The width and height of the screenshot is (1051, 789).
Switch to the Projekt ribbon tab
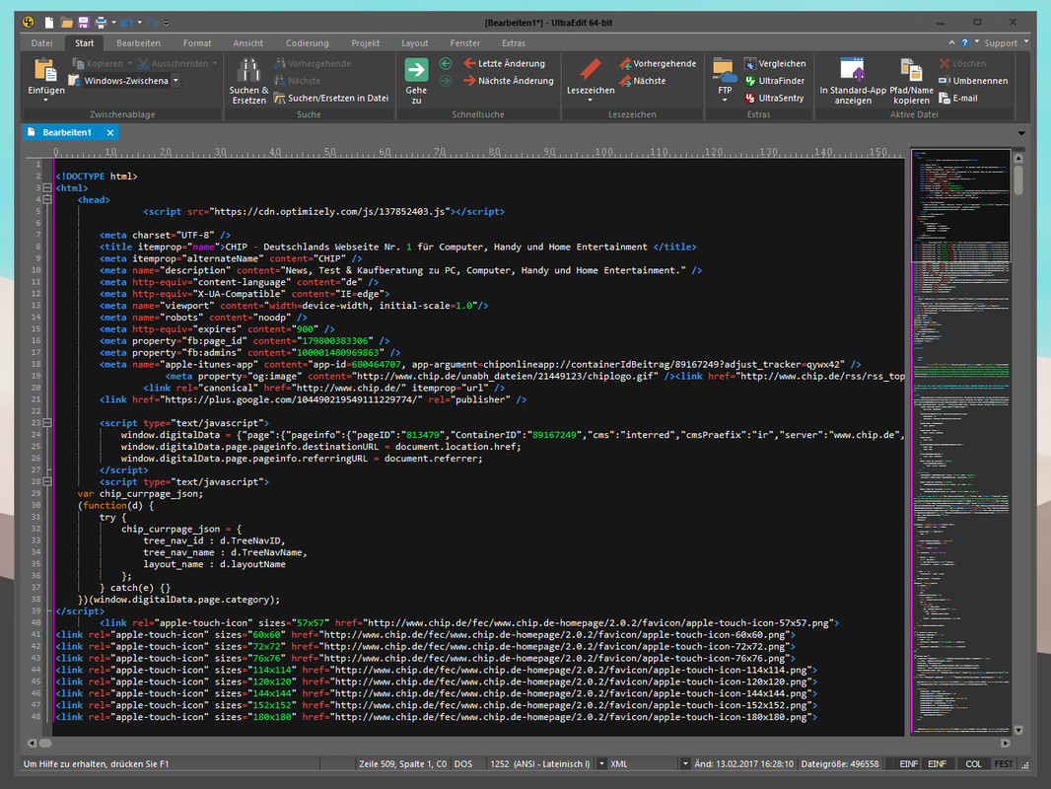[x=366, y=43]
